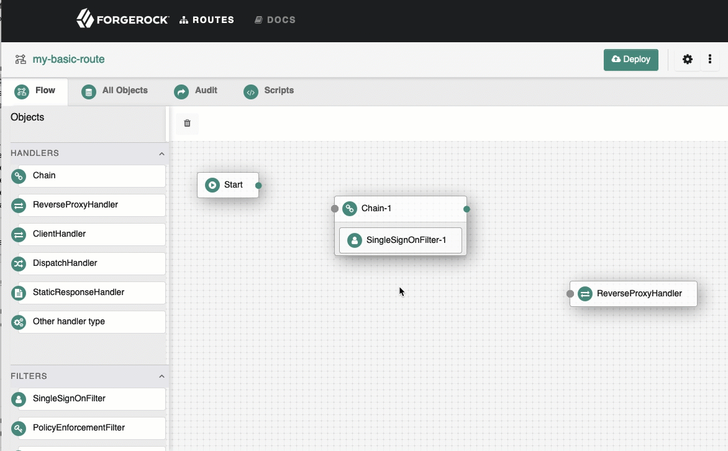Click the trash delete icon on canvas toolbar

(187, 123)
